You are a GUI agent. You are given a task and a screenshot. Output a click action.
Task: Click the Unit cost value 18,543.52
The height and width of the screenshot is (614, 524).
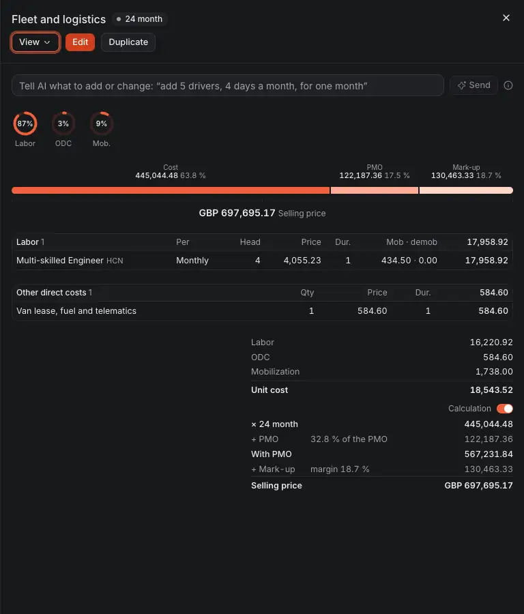491,390
